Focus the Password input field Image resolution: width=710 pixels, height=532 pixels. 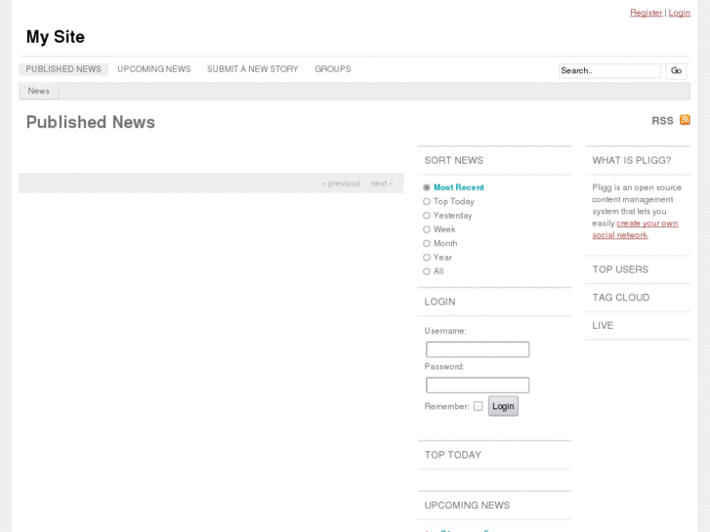click(478, 385)
